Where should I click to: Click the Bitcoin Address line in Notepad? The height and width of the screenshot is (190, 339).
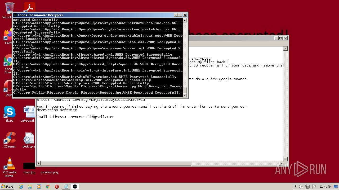tap(91, 100)
